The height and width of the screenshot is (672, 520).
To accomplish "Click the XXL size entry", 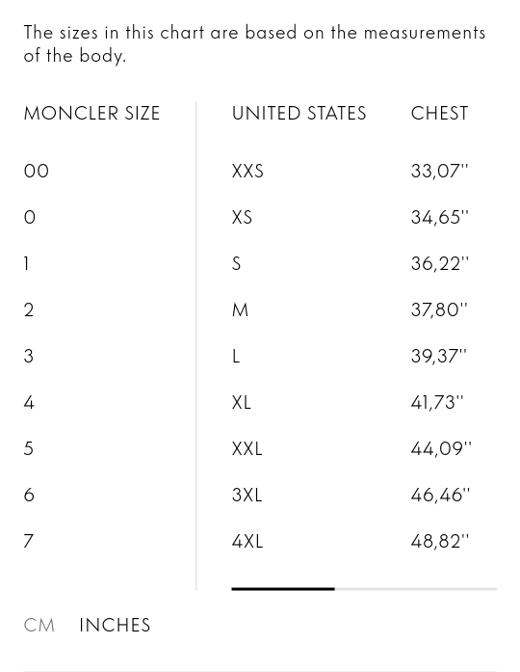I will [x=247, y=448].
